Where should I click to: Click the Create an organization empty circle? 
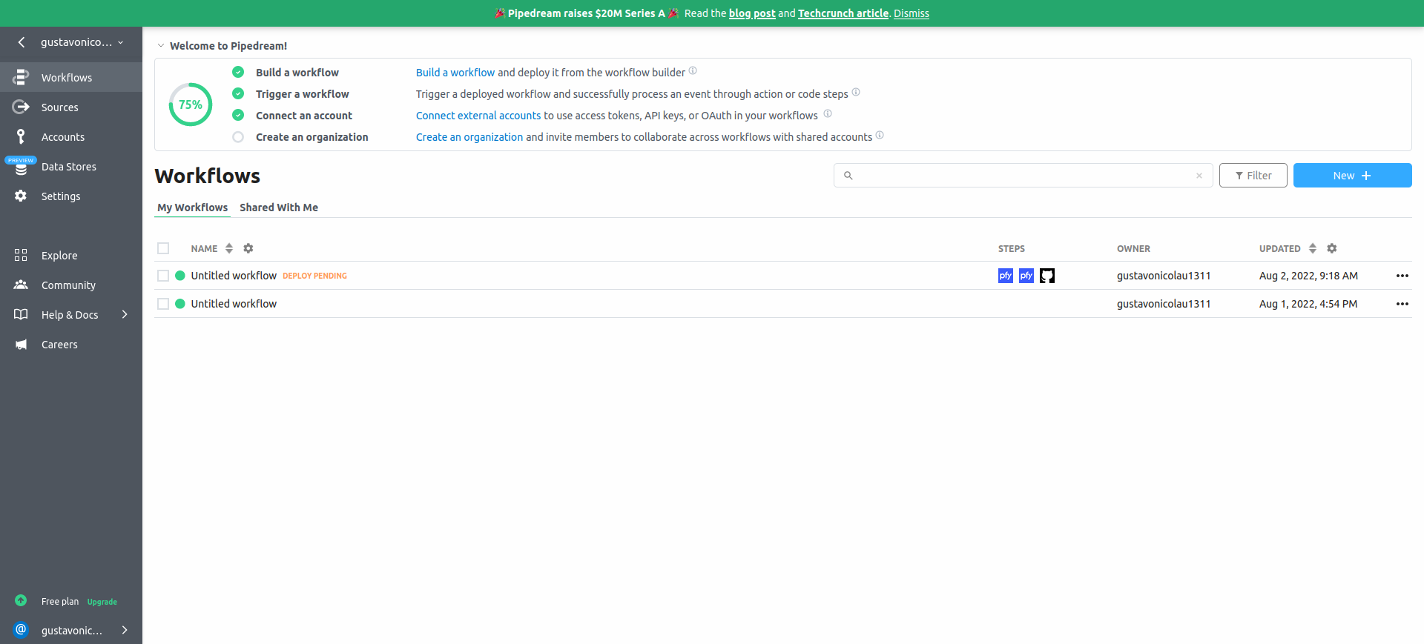coord(238,137)
